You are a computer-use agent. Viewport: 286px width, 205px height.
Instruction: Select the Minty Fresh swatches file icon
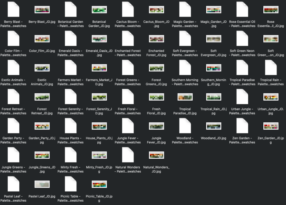[x=71, y=155]
